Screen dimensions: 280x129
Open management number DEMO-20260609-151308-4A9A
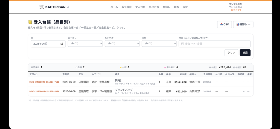coord(44,91)
